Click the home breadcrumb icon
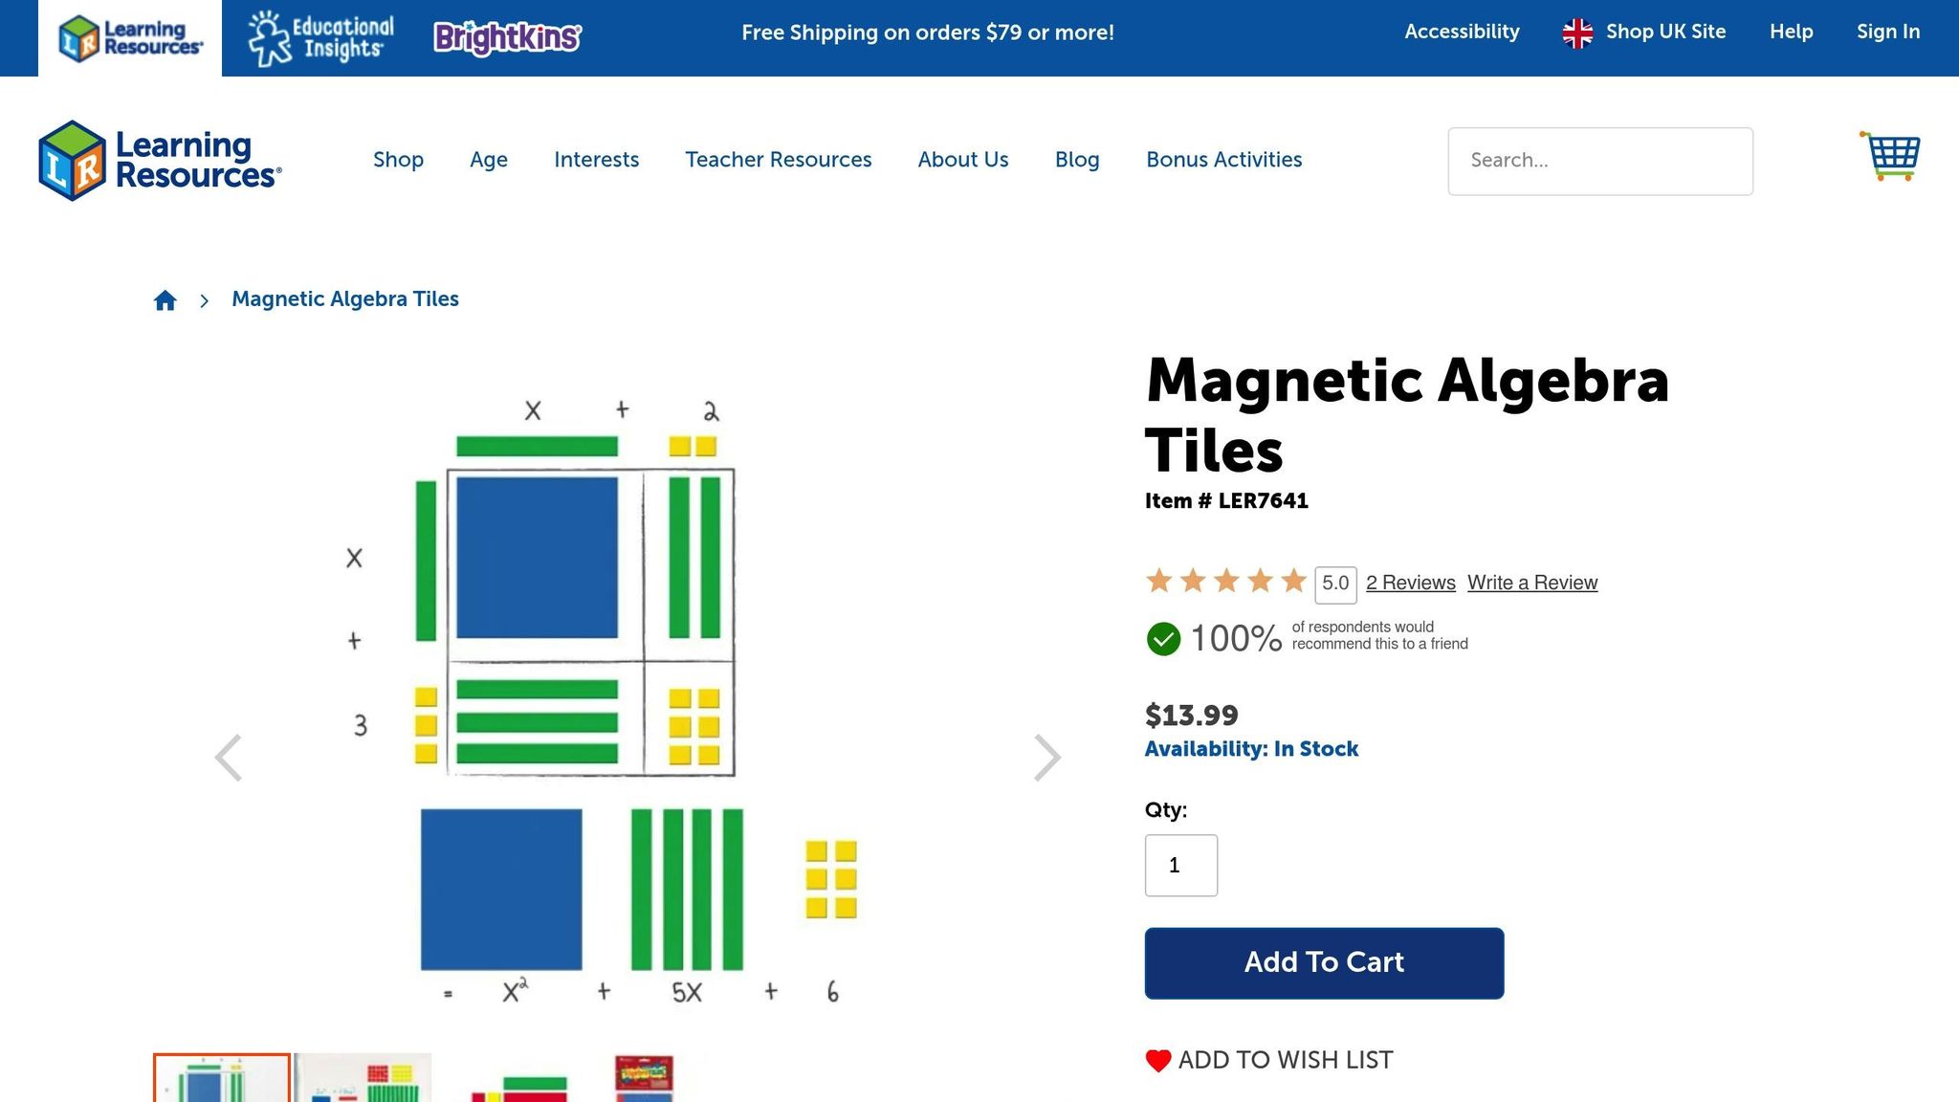 pos(165,300)
